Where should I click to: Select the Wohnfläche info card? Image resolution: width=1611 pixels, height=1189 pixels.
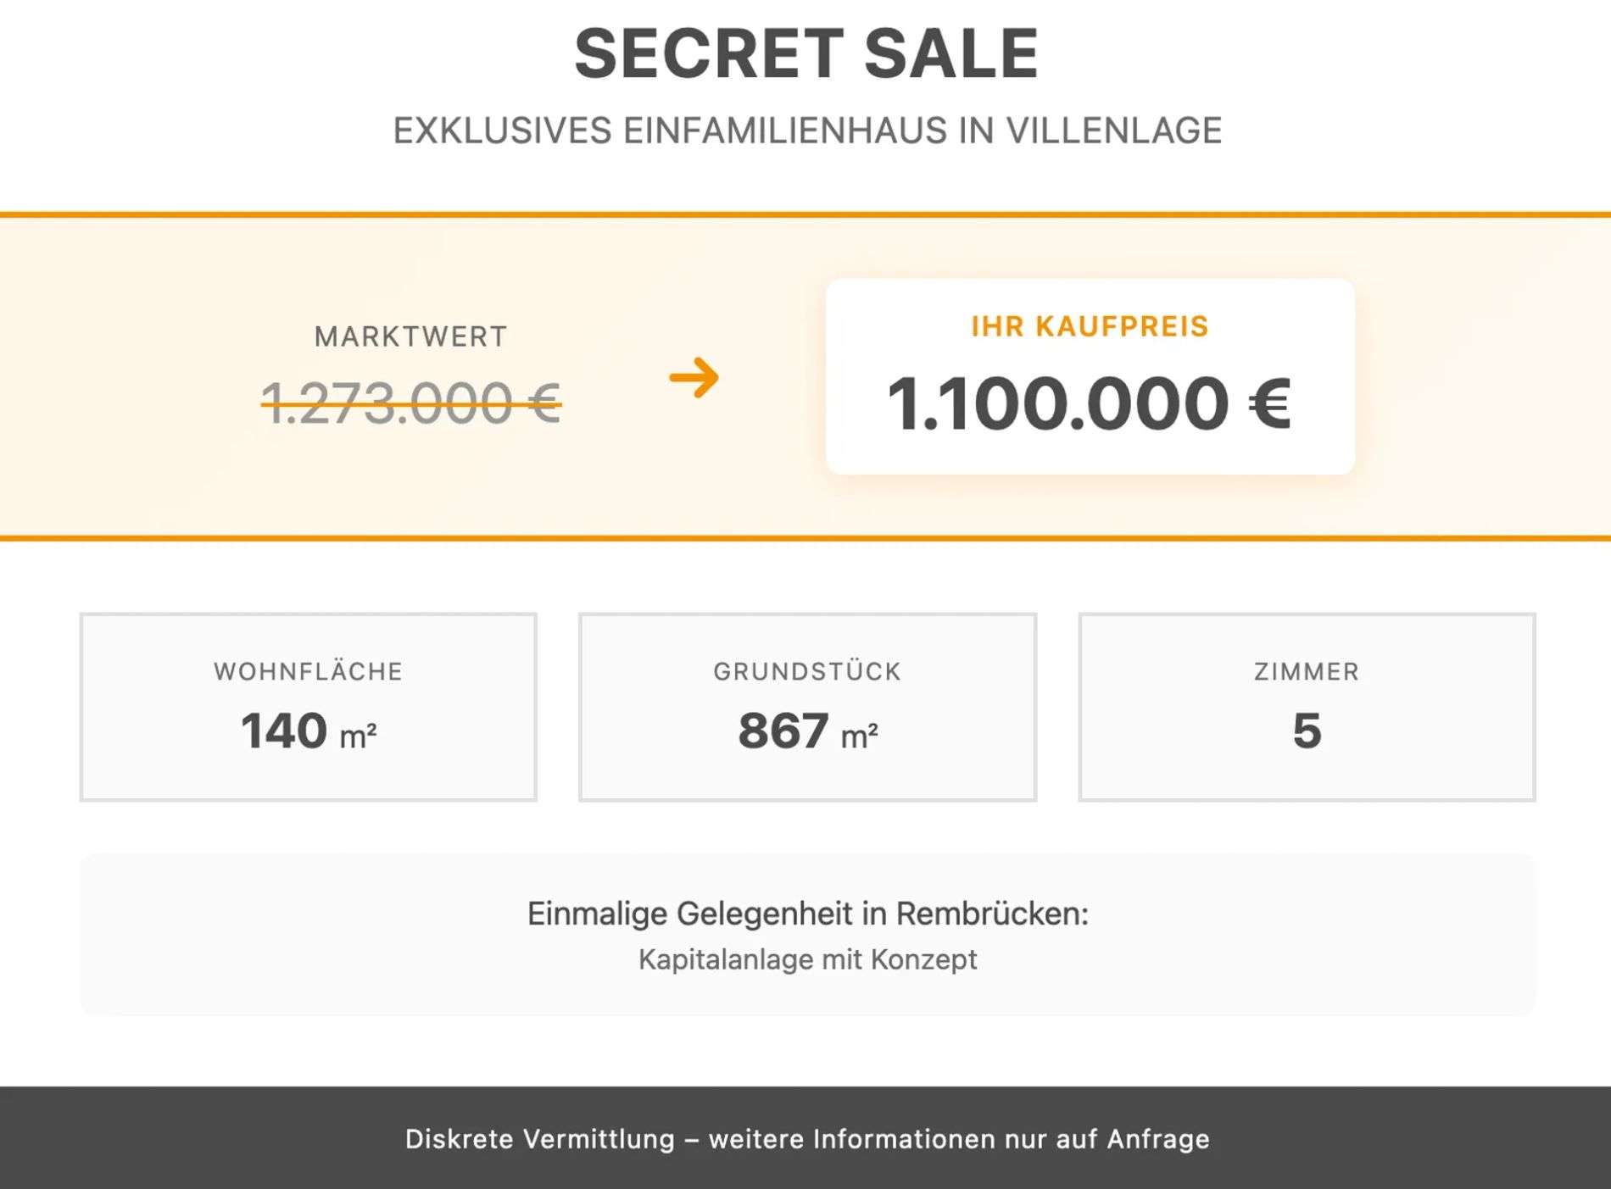tap(309, 707)
